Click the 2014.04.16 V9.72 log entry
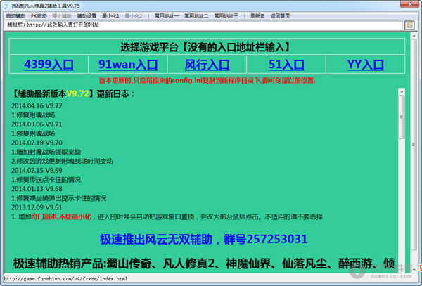This screenshot has width=422, height=286. click(37, 105)
